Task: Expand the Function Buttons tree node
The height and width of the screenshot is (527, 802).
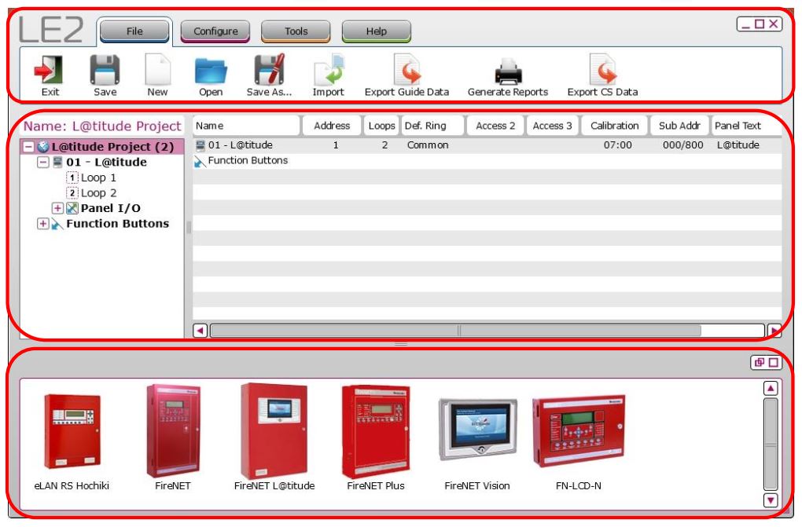Action: pos(43,224)
